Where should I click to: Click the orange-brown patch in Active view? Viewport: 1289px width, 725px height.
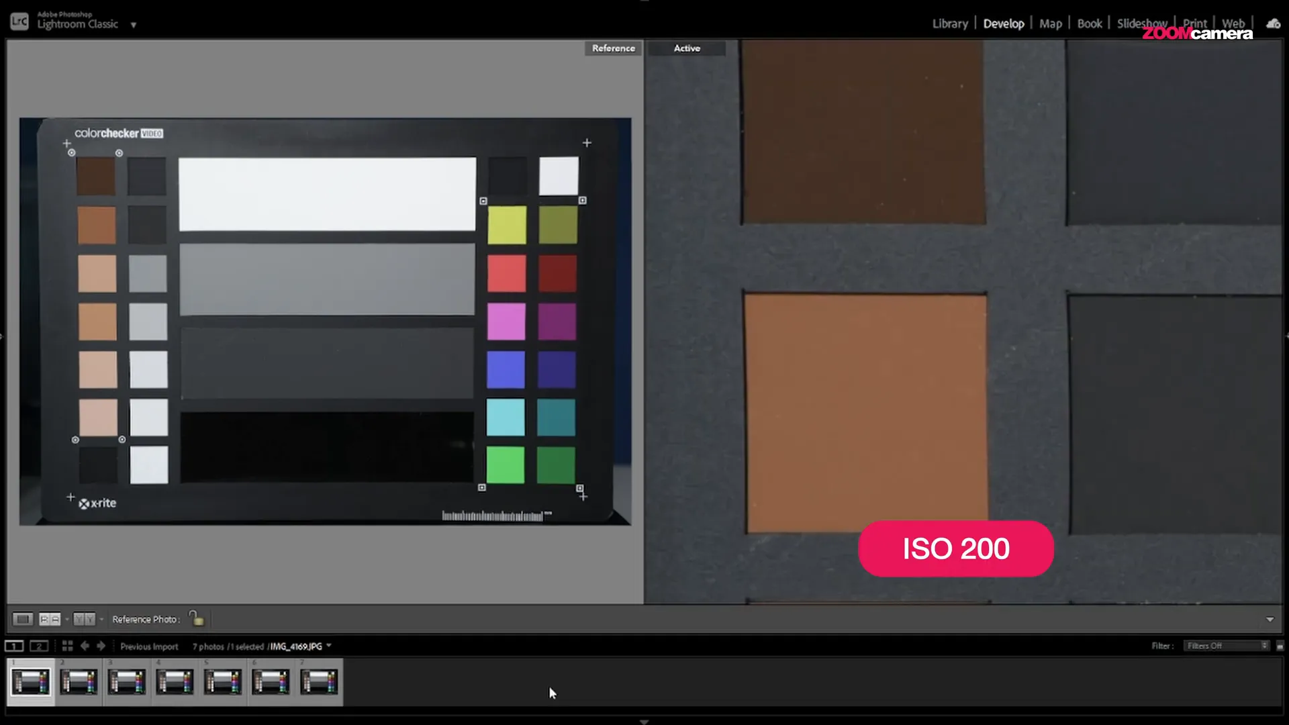[x=865, y=413]
